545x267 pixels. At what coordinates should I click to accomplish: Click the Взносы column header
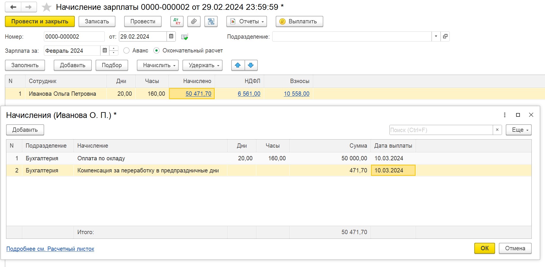click(288, 81)
